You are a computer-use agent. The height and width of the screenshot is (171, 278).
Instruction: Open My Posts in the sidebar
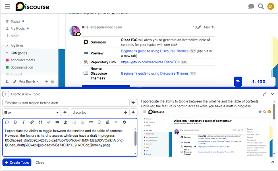point(18,29)
